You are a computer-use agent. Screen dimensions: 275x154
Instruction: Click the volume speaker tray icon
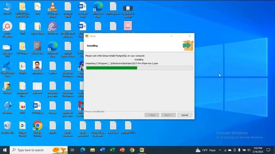point(249,150)
